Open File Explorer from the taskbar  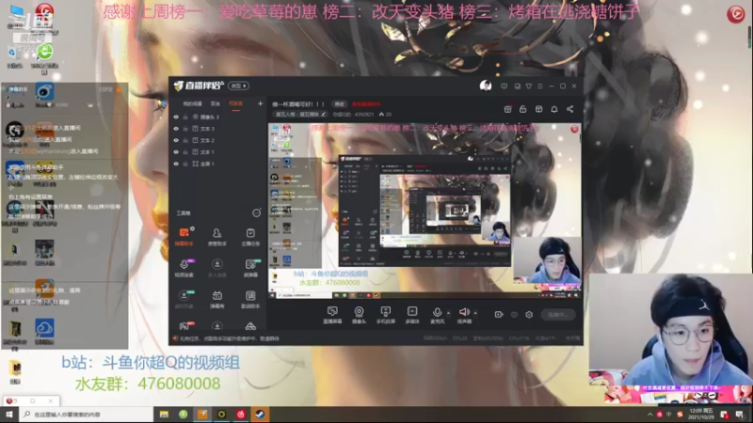pos(164,415)
